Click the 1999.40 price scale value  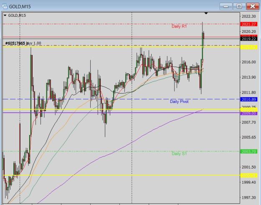[249, 182]
